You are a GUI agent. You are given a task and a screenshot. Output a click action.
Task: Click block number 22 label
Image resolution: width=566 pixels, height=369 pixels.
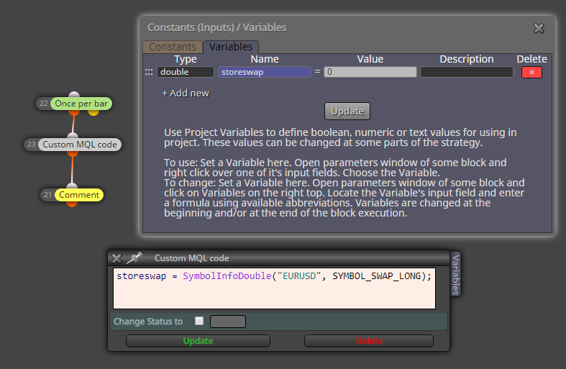[44, 104]
